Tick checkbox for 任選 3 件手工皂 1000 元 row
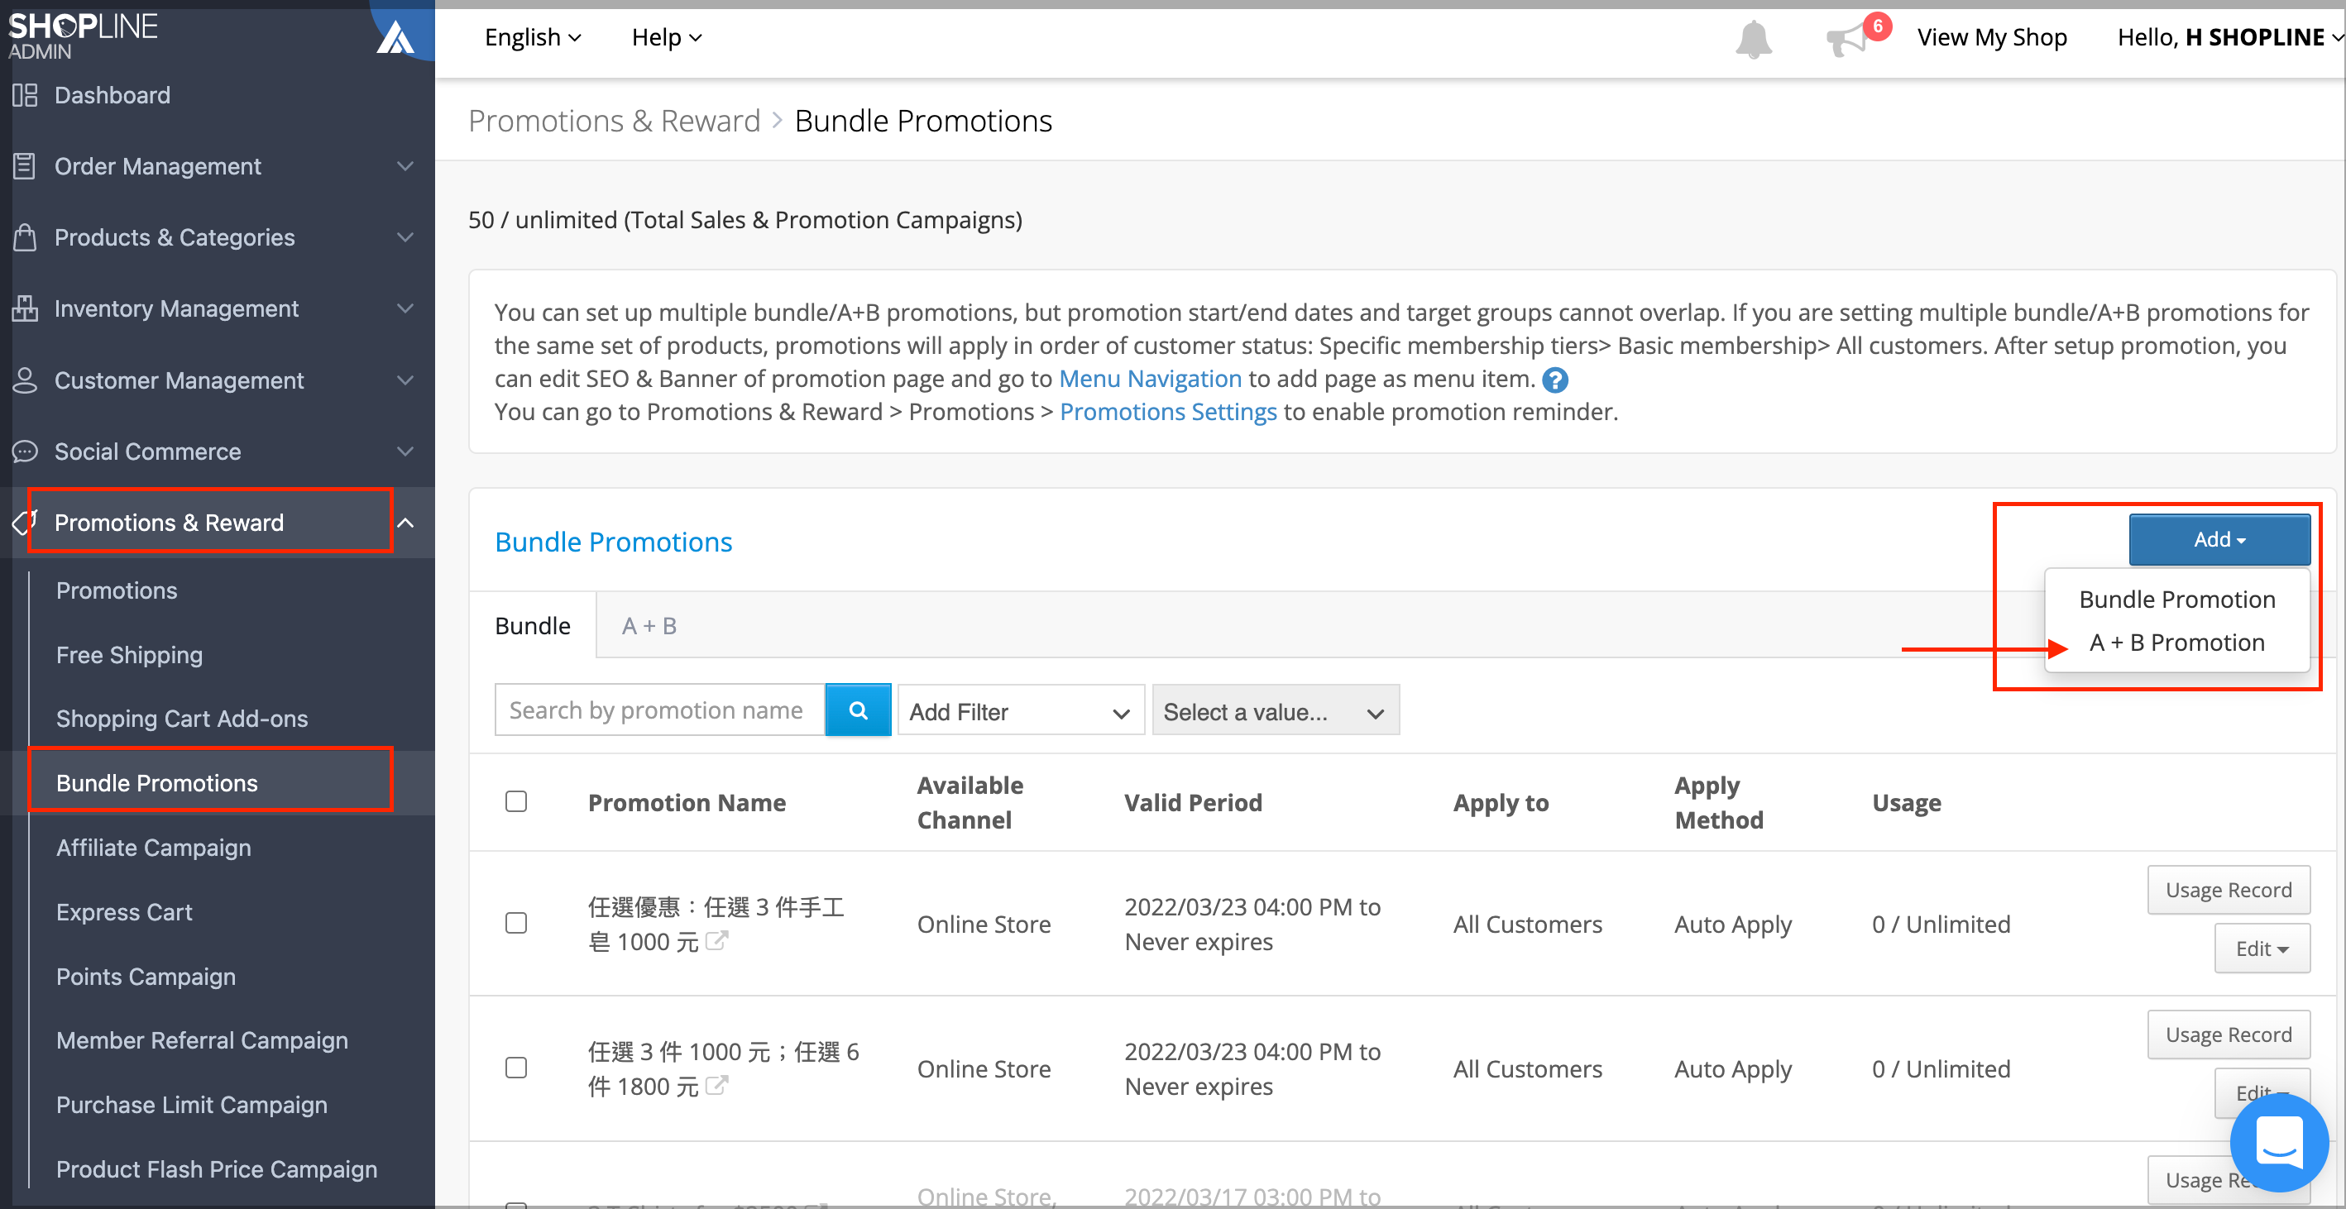 pos(516,923)
